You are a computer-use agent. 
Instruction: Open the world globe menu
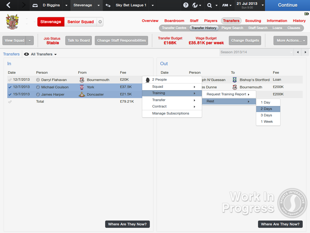coord(197,5)
